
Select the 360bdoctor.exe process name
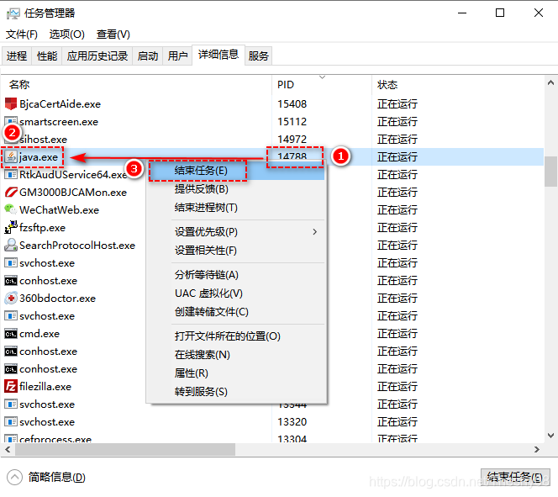point(58,299)
